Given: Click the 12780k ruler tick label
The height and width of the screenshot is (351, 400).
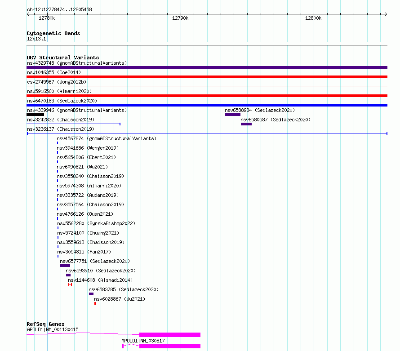Looking at the screenshot, I should [47, 18].
